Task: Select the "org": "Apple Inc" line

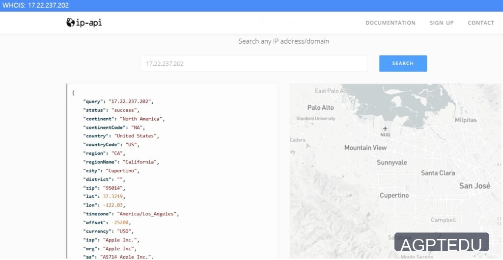Action: coord(110,249)
